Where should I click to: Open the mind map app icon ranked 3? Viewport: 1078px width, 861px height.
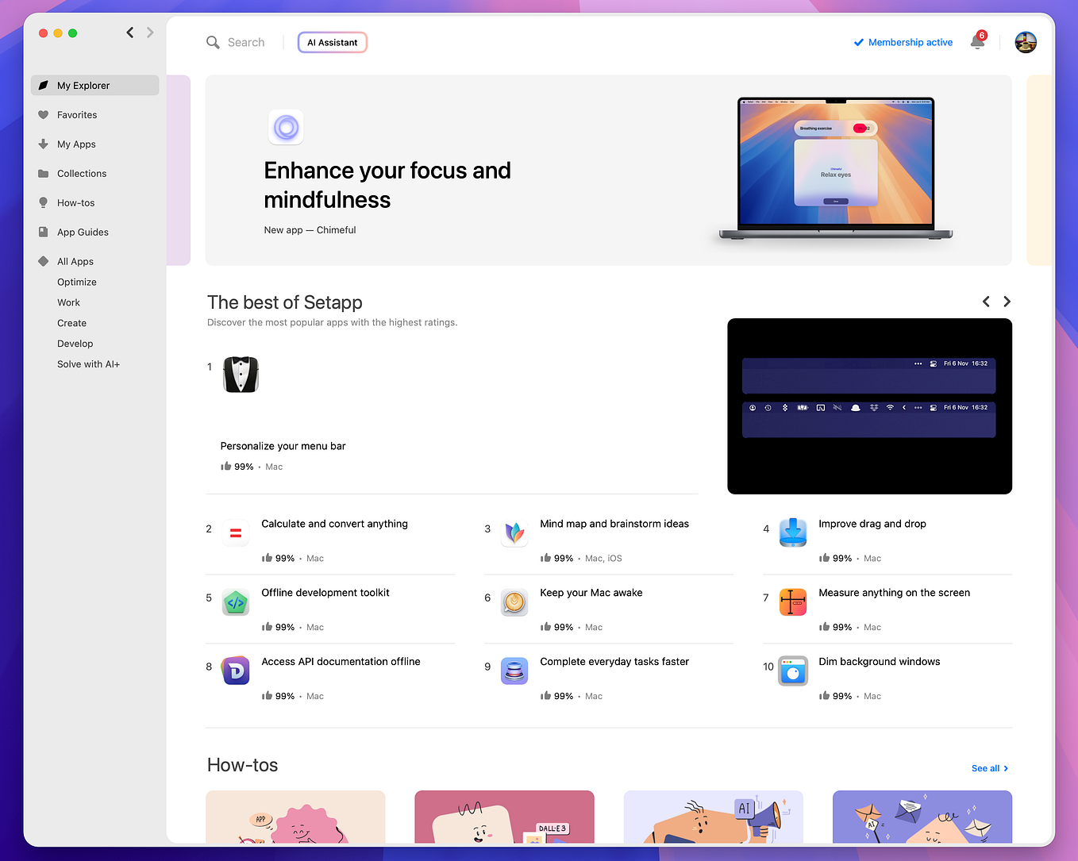514,533
